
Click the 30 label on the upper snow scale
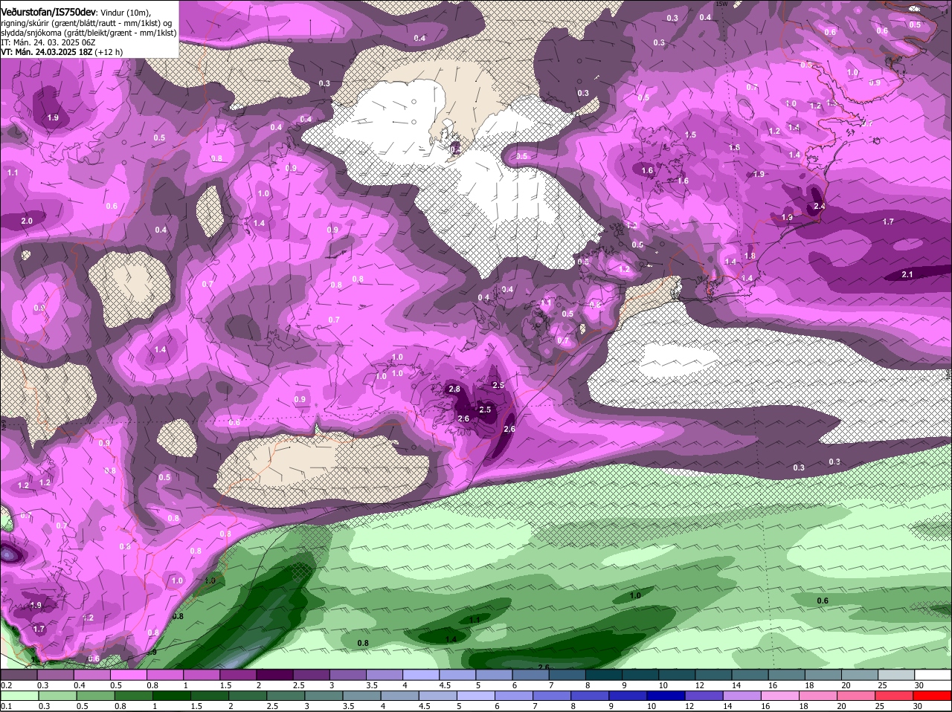point(919,685)
